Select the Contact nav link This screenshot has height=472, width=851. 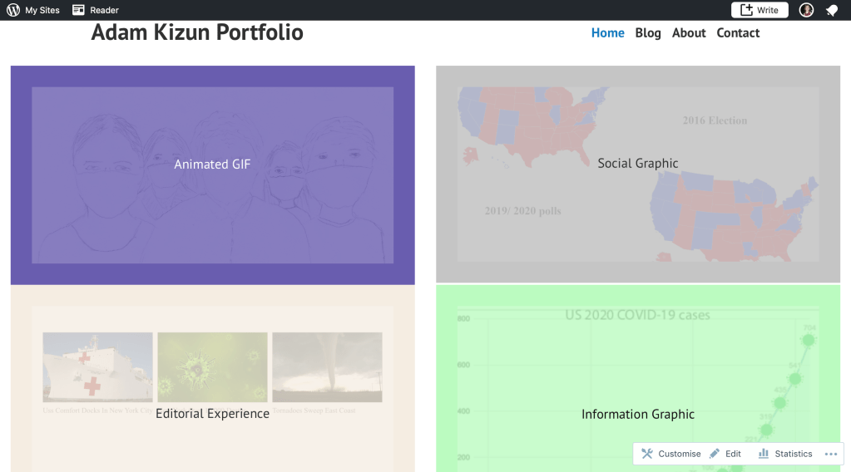click(x=738, y=33)
